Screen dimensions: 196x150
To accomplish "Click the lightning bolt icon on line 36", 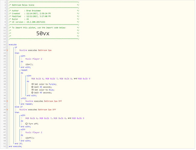I will [7, 101].
